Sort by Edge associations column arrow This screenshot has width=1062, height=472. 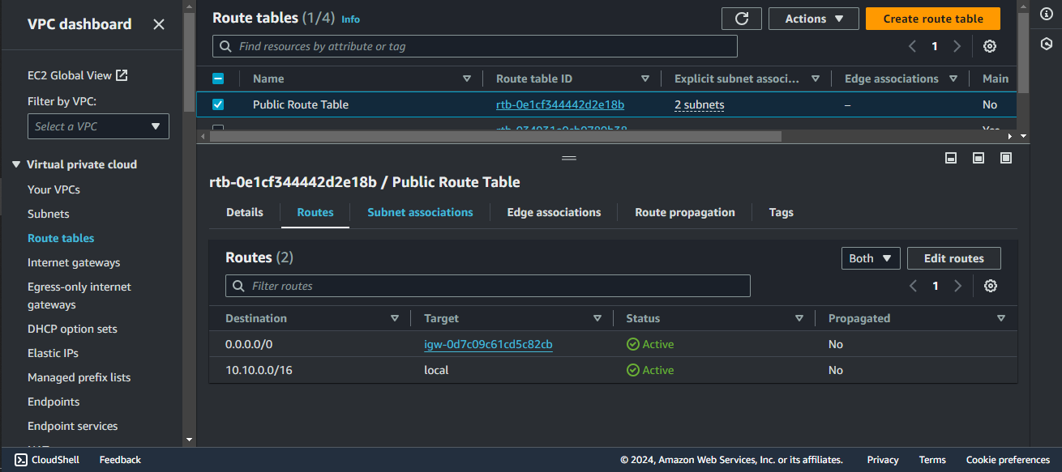[x=953, y=79]
